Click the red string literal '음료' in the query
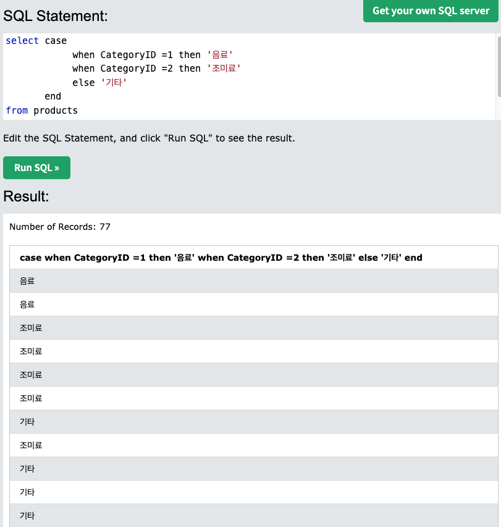This screenshot has height=527, width=501. (x=219, y=54)
